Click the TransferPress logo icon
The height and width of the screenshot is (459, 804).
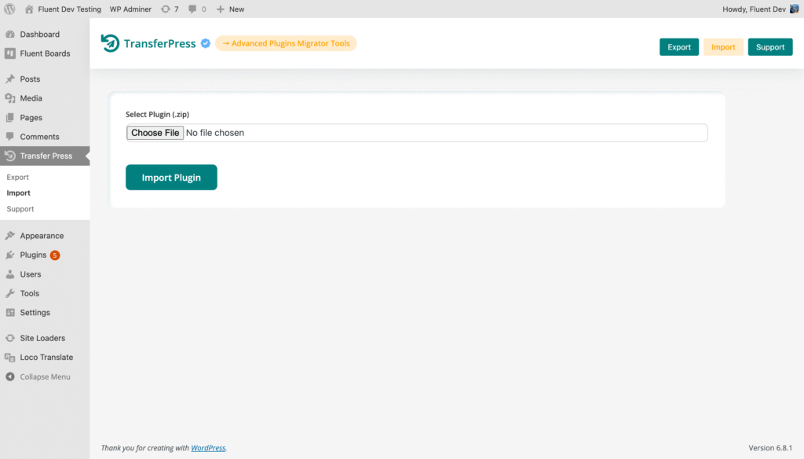point(110,44)
